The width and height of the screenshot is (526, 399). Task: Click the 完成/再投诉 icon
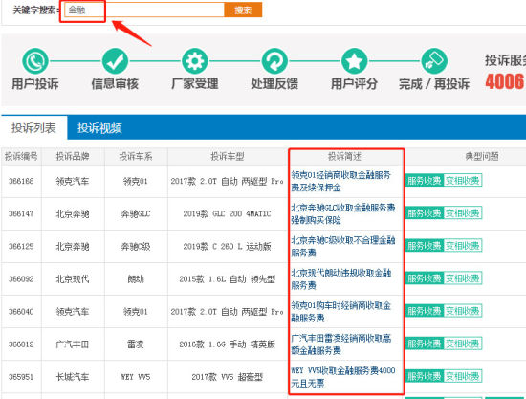[x=434, y=61]
